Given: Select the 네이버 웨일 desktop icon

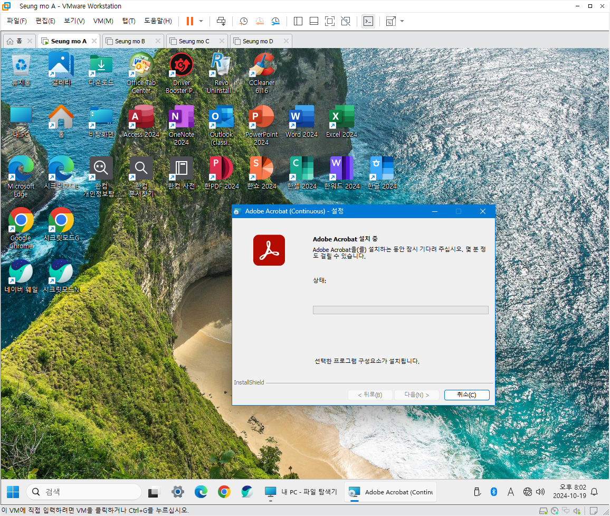Looking at the screenshot, I should click(21, 277).
